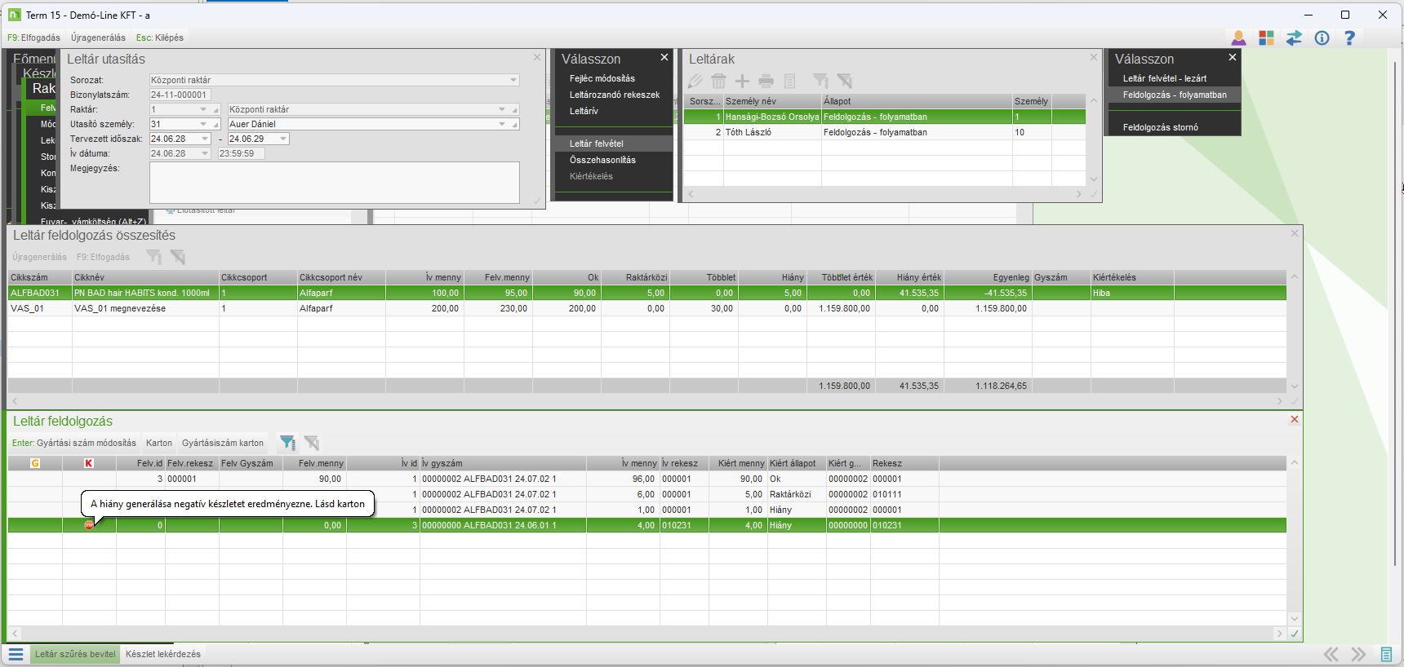
Task: Open the Utasító személy name dropdown
Action: [x=502, y=124]
